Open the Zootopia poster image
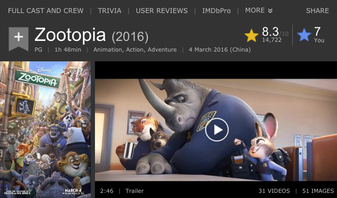The width and height of the screenshot is (337, 198). coord(45,130)
